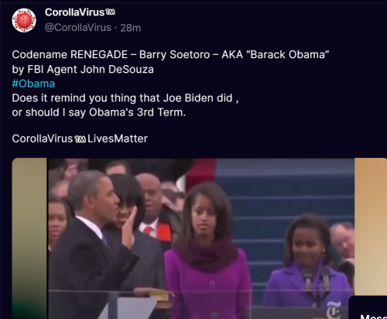This screenshot has height=319, width=387.
Task: Click the "Does it remind you" text line
Action: click(x=125, y=98)
